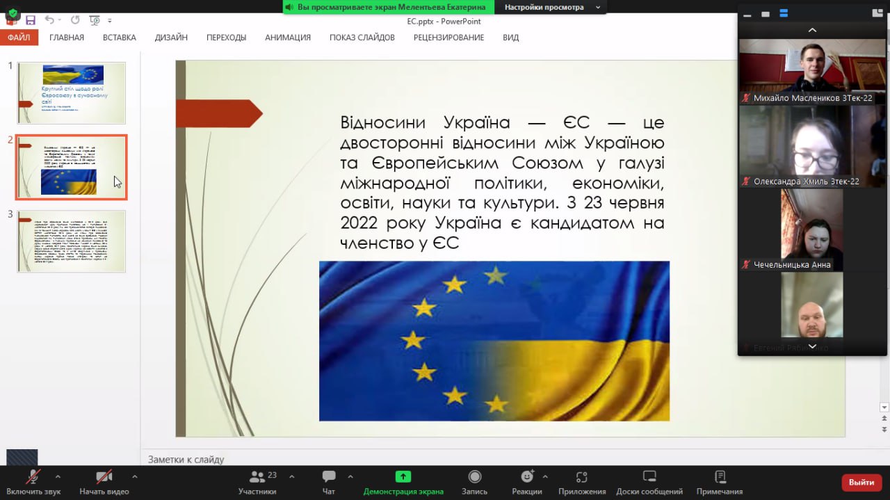Open the Доски сообщений whiteboards icon
The image size is (890, 500).
(x=649, y=483)
